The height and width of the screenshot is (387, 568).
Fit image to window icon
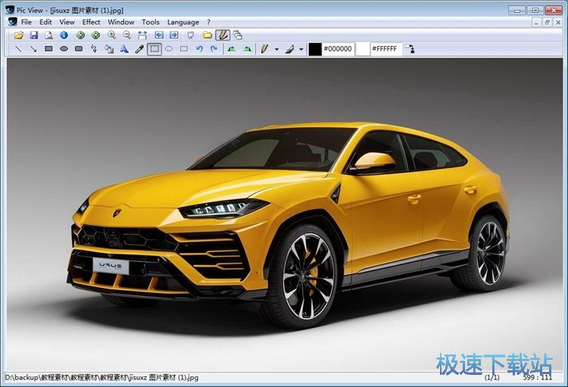pos(142,35)
